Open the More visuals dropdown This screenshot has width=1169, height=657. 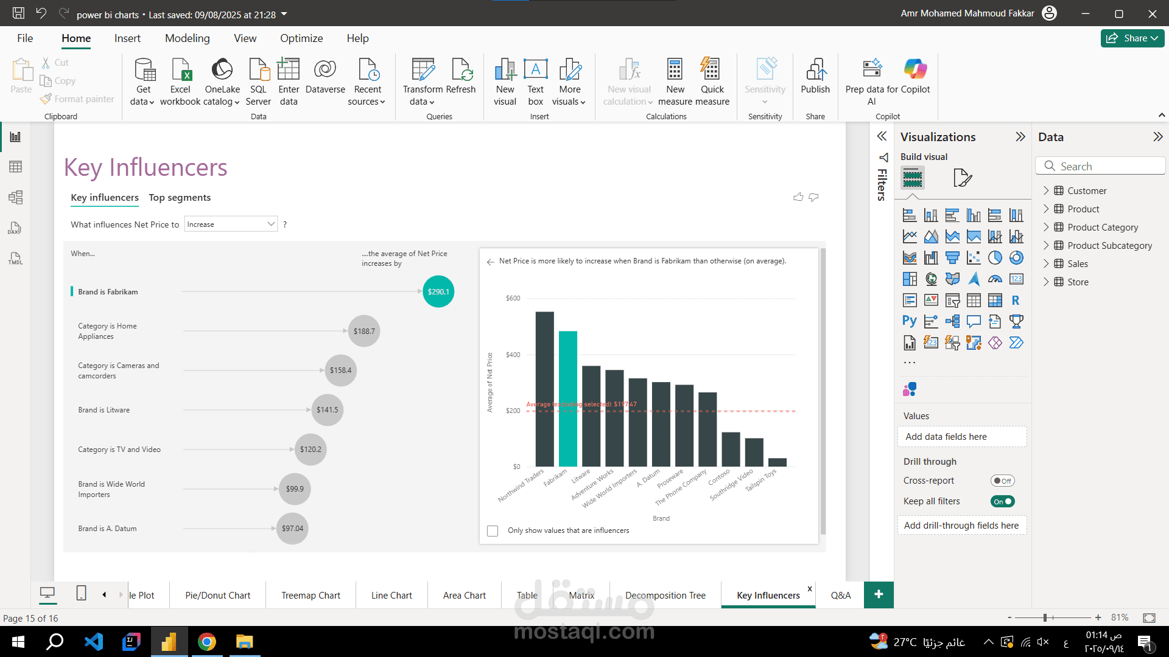pyautogui.click(x=569, y=82)
